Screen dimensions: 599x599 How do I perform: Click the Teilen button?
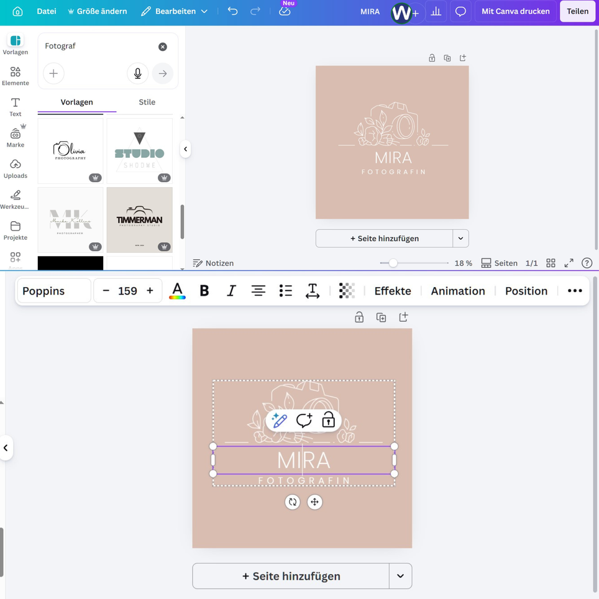point(577,11)
